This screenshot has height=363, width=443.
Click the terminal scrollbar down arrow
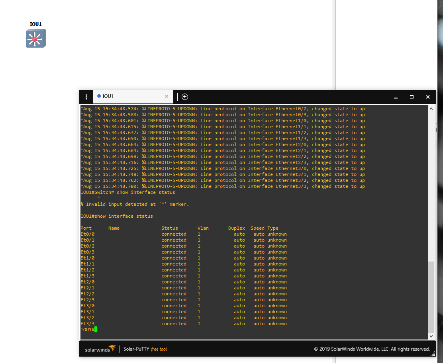point(431,336)
